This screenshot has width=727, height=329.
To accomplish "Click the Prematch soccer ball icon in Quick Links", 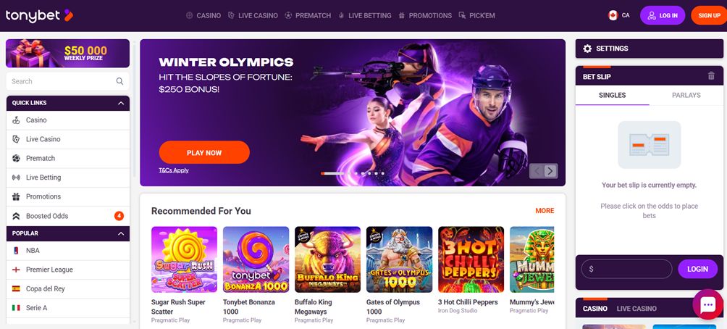I will click(16, 158).
